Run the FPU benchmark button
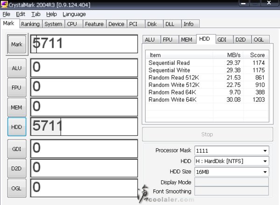The width and height of the screenshot is (280, 205). pos(17,88)
